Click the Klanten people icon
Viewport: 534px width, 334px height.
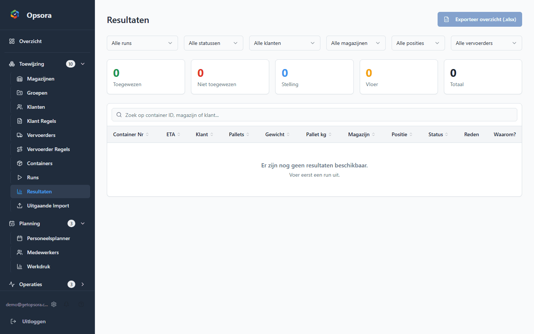[x=20, y=107]
